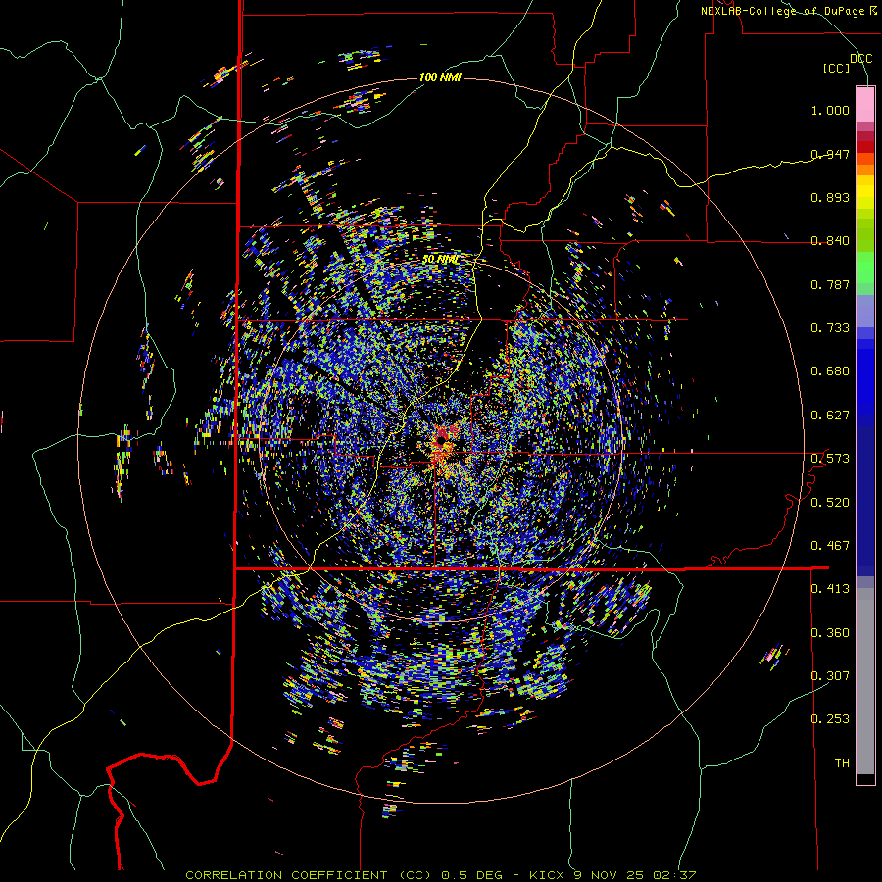Click the 0.627 scale value
Viewport: 882px width, 882px height.
[830, 416]
